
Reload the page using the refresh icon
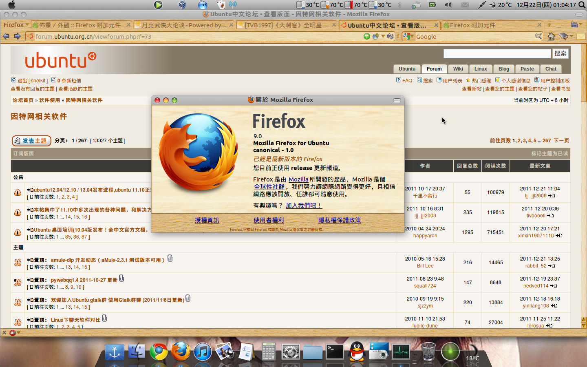391,36
